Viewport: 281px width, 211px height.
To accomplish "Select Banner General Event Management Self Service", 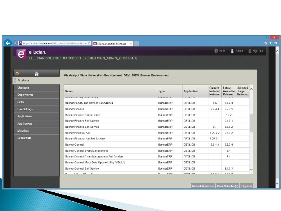I will point(157,157).
